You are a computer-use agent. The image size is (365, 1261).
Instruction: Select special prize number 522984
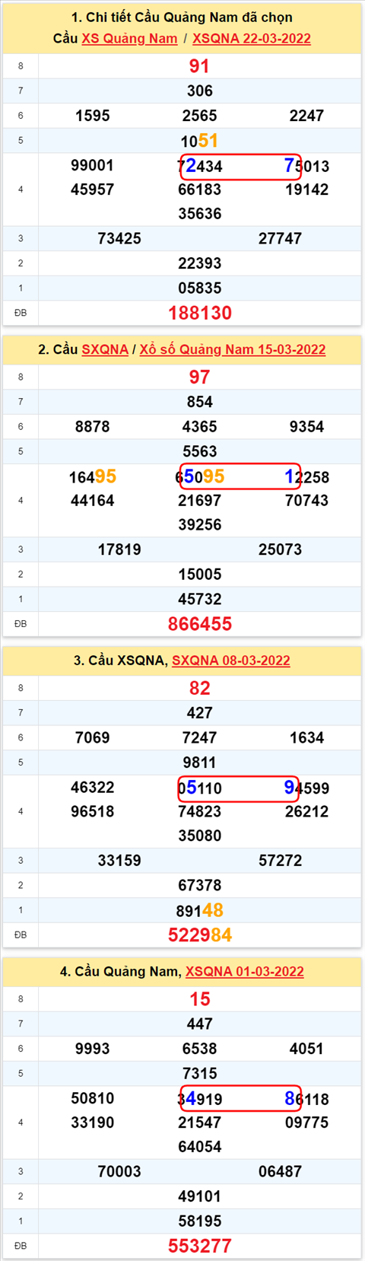(200, 935)
